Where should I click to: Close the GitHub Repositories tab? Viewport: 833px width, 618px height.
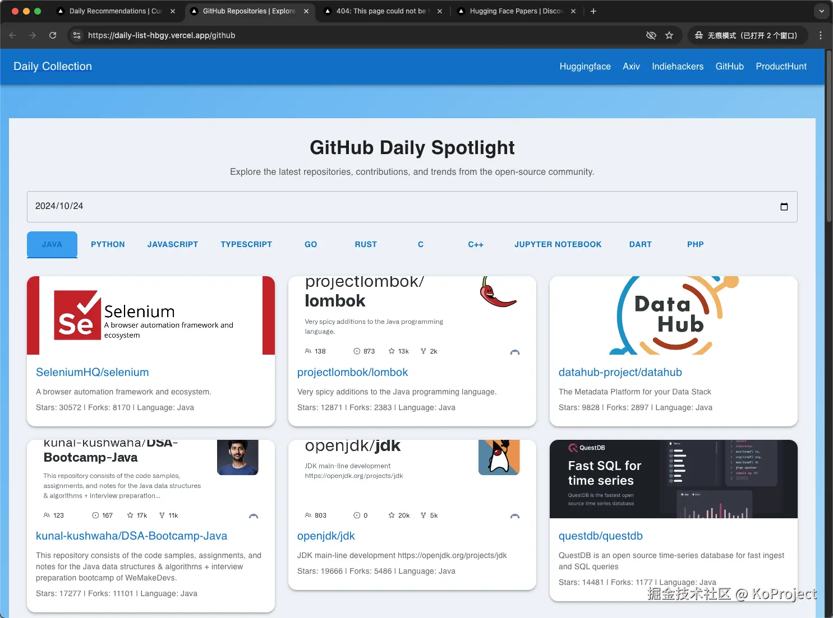click(306, 11)
